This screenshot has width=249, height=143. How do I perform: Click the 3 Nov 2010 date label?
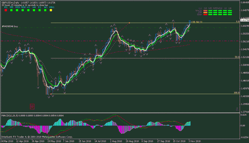point(194,141)
